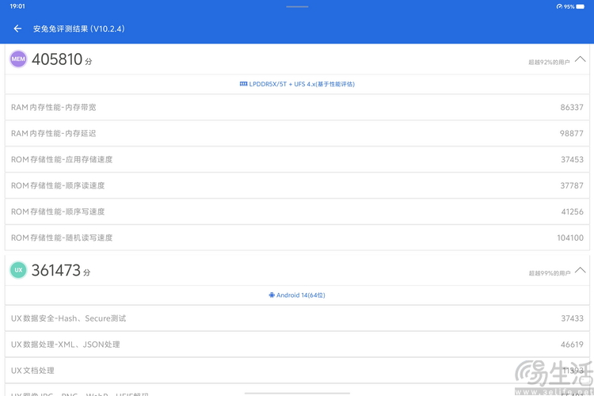594x396 pixels.
Task: Tap the 超越92%的用户 label
Action: [x=549, y=62]
